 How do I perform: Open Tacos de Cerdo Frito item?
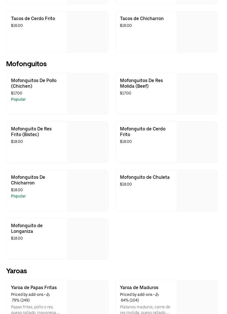(57, 32)
